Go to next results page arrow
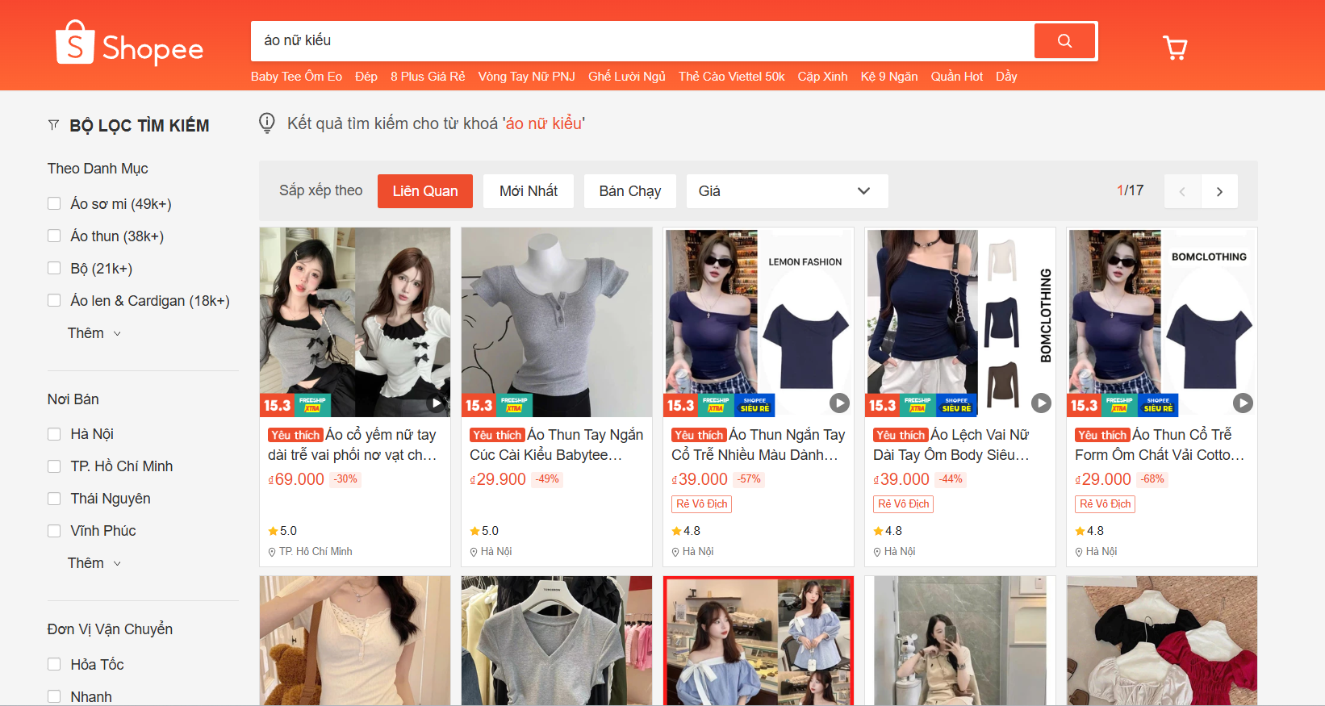 click(1219, 191)
